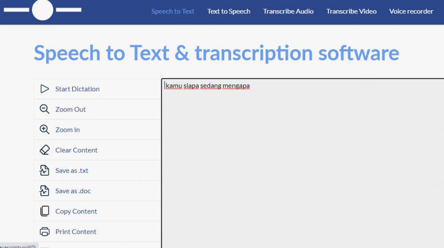444x248 pixels.
Task: Select the Print Content label
Action: click(76, 232)
